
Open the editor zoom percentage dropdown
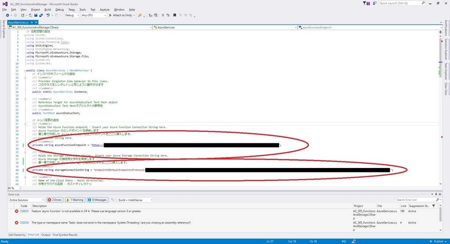click(x=15, y=188)
